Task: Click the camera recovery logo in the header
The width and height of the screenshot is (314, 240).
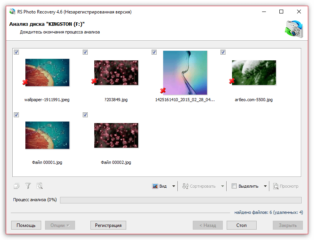Action: click(x=294, y=29)
